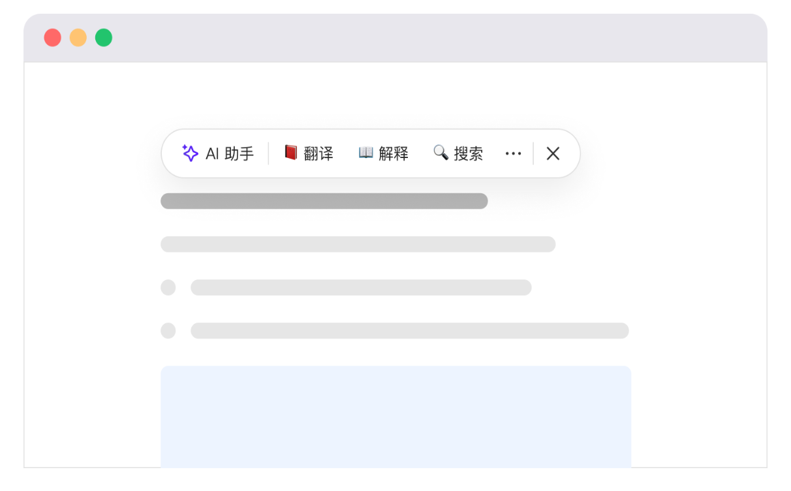Expand additional actions via the three dots
791x491 pixels.
coord(513,153)
